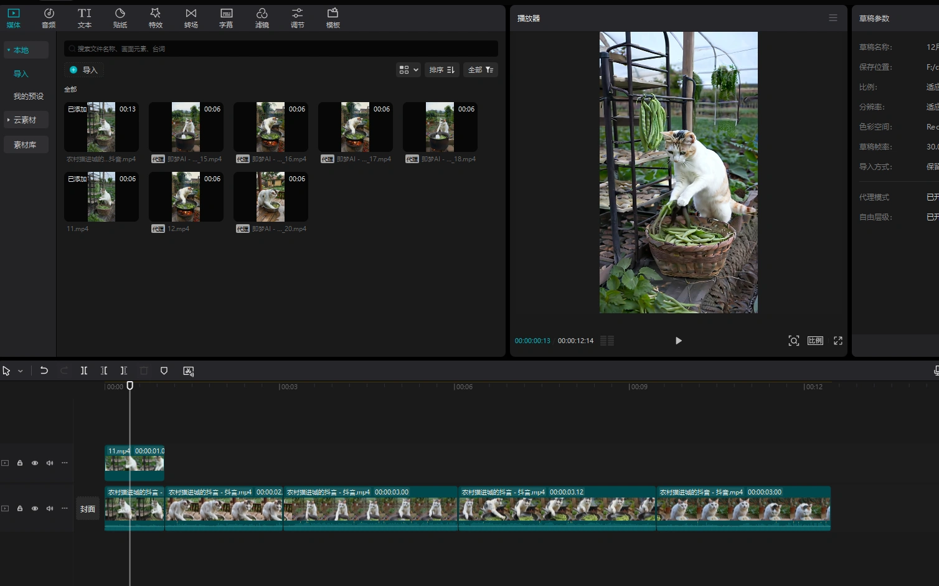Open more options for the 11.mp4 track

[x=65, y=463]
